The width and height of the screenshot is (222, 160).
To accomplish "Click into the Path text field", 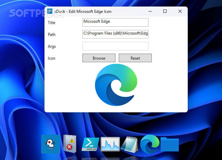I will (x=115, y=34).
